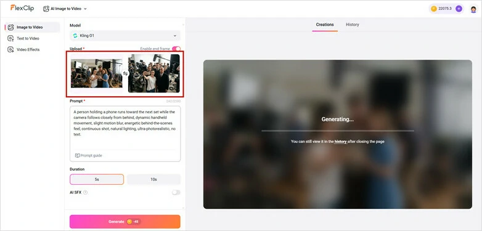Open the user profile avatar

click(473, 9)
